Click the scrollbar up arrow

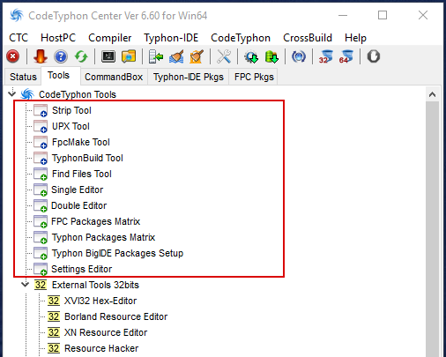point(432,94)
